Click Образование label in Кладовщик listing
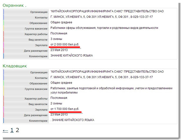This screenshot has width=181, height=140. (x=38, y=83)
